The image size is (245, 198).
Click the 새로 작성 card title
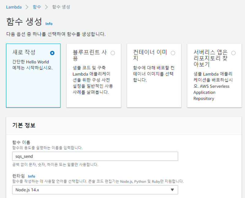(24, 52)
